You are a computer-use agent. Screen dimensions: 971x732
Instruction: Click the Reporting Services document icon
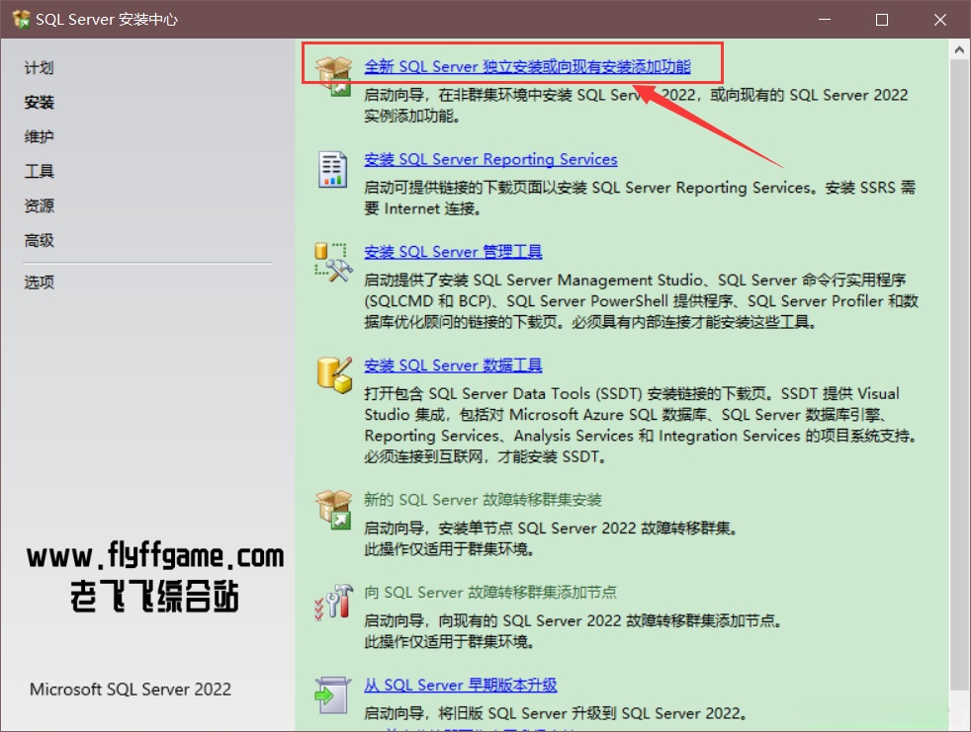[332, 169]
